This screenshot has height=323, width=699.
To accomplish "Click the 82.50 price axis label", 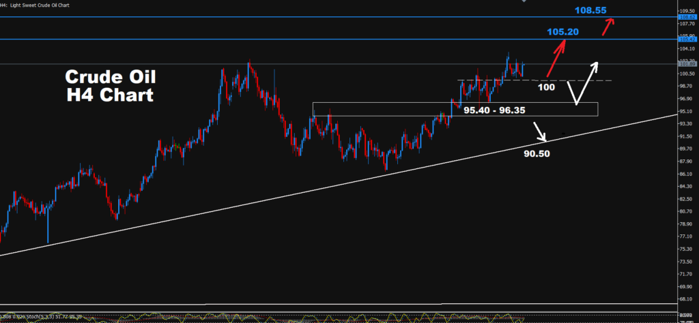I will [687, 199].
